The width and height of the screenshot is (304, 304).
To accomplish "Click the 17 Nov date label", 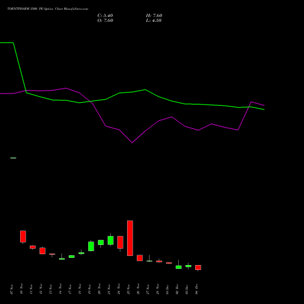I will pyautogui.click(x=70, y=289).
